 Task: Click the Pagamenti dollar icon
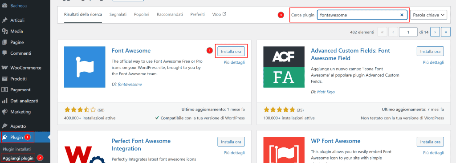pyautogui.click(x=4, y=90)
